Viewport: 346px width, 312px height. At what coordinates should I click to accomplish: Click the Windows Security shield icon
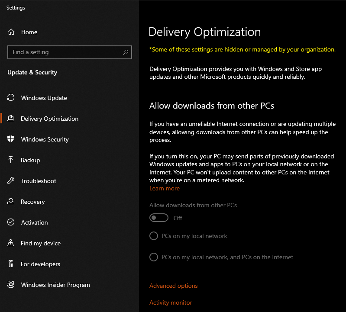pyautogui.click(x=10, y=139)
